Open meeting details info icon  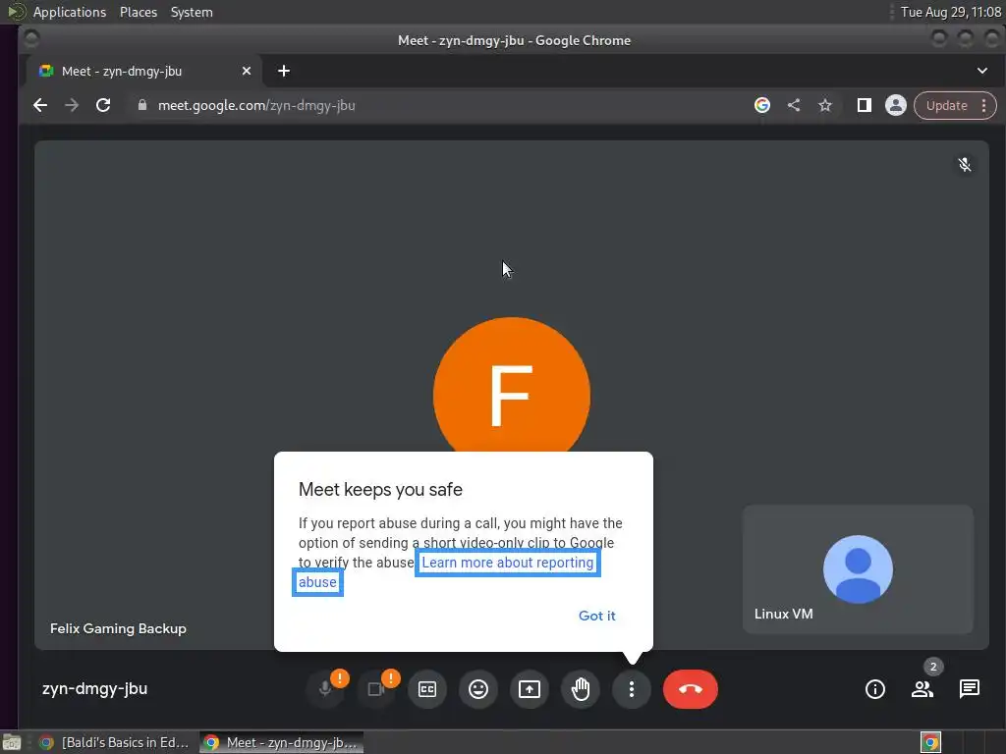coord(875,689)
